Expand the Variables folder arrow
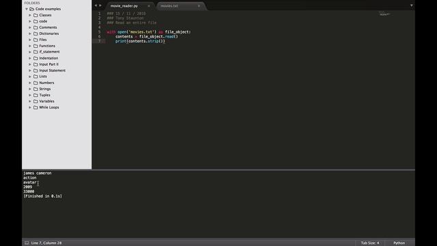This screenshot has width=437, height=246. pyautogui.click(x=30, y=101)
